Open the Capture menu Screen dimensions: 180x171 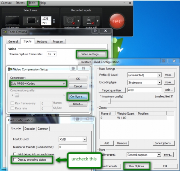[x=6, y=3]
